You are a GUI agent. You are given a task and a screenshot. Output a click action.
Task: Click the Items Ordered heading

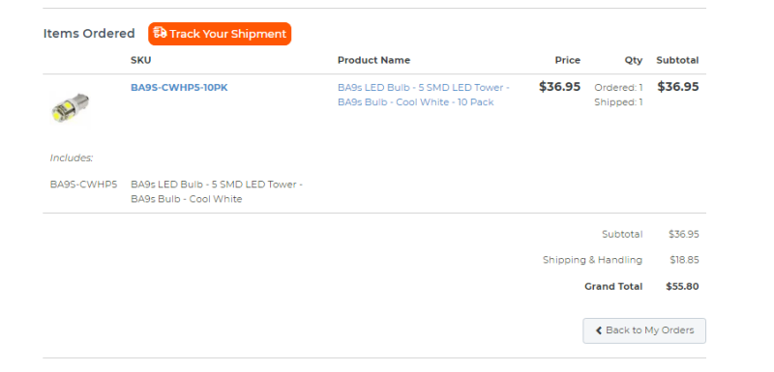click(89, 34)
